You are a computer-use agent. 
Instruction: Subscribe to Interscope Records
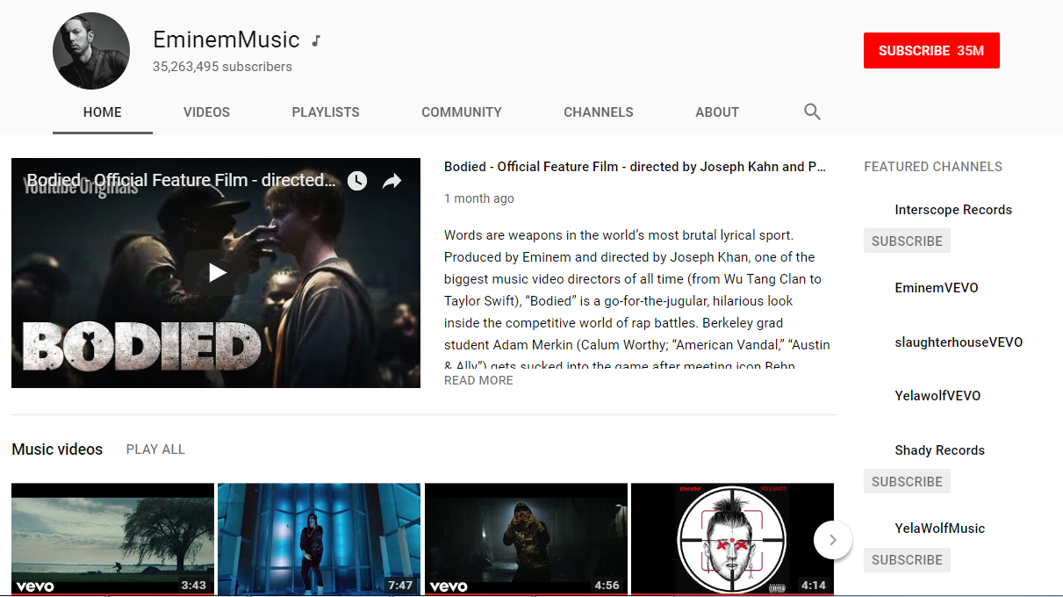tap(907, 241)
